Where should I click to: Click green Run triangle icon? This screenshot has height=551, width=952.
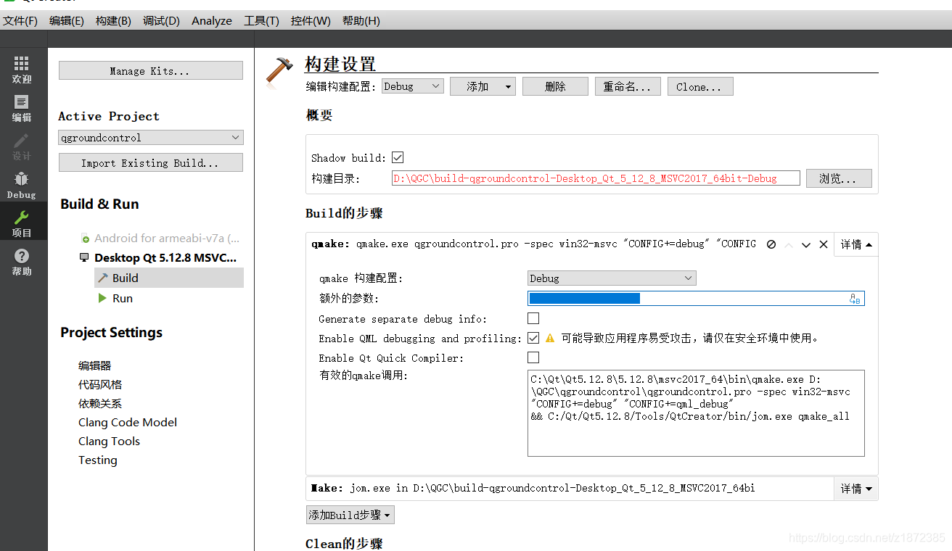[x=102, y=298]
